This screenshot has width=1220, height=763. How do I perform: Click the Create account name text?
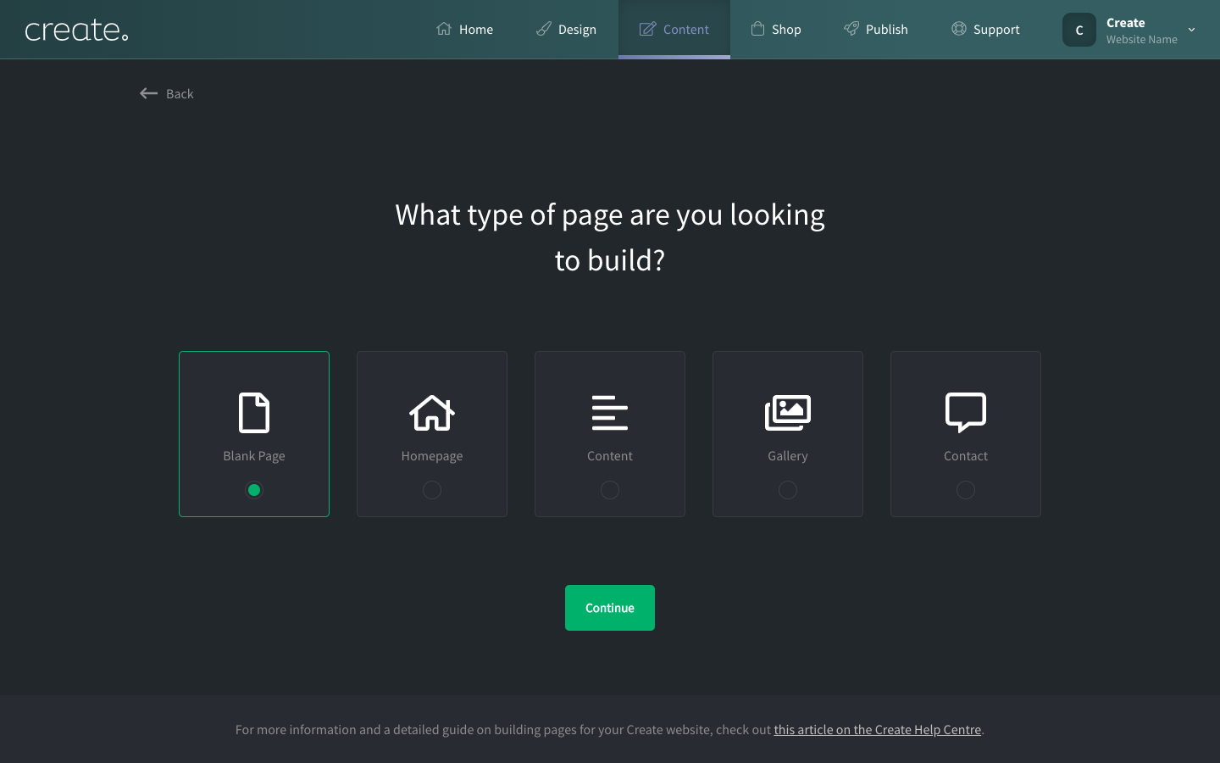[1125, 23]
